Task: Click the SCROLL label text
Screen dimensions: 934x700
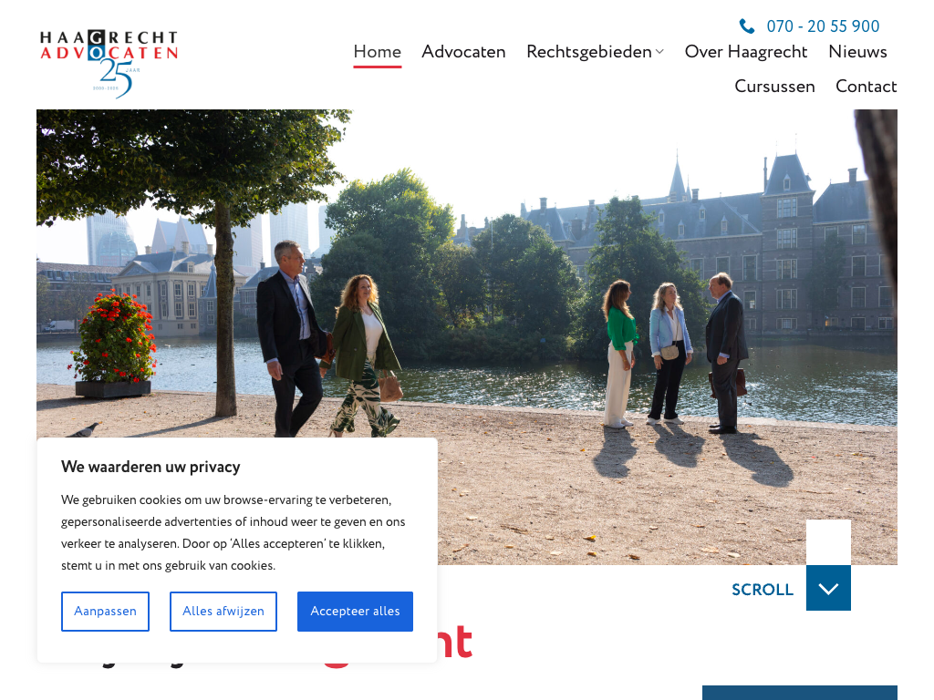Action: (x=763, y=590)
